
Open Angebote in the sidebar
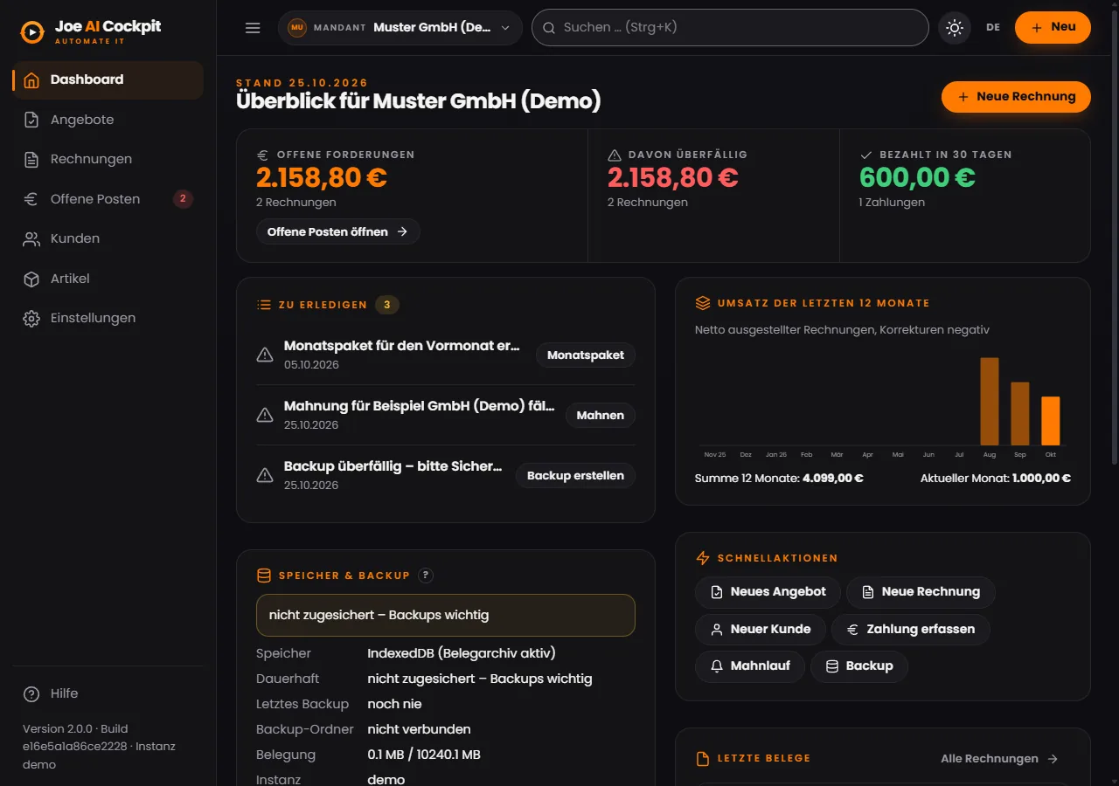point(108,120)
